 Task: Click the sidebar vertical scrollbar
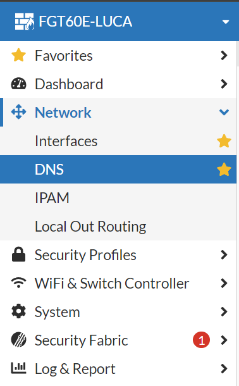(x=238, y=54)
